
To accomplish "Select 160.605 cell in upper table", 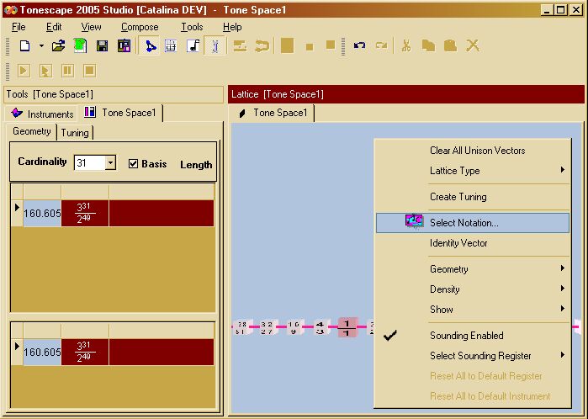I will pos(42,213).
